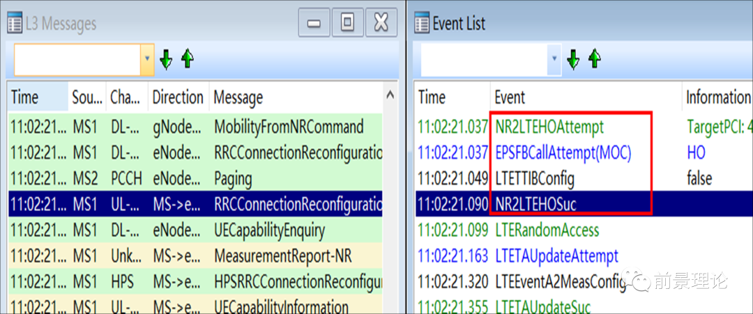
Task: Click green up arrow in L3 Messages
Action: click(x=187, y=60)
